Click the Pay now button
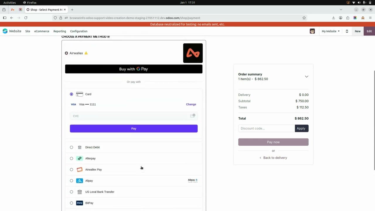The width and height of the screenshot is (375, 211). coord(273,142)
